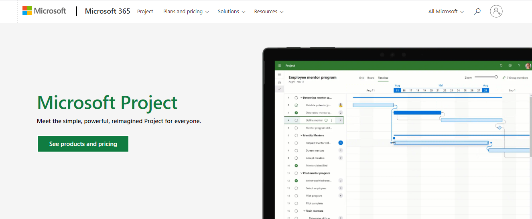Click the 'See products and pricing' button
Screen dimensions: 532x219
point(83,144)
